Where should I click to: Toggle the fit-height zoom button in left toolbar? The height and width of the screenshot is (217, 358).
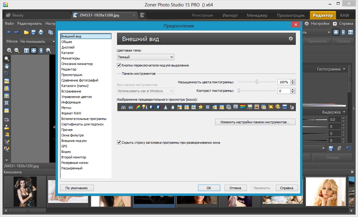tap(41, 50)
